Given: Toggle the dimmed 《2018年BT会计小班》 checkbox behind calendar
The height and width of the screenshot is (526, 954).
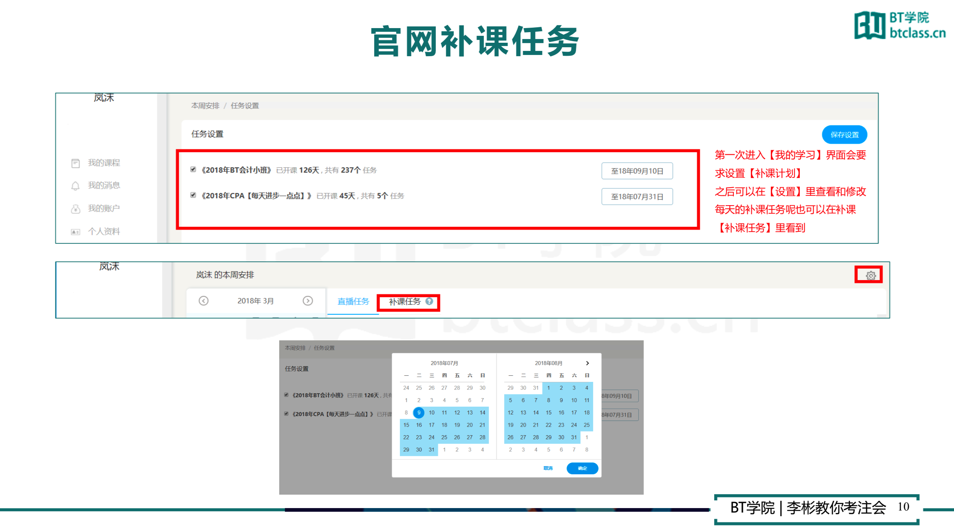Looking at the screenshot, I should pos(286,394).
